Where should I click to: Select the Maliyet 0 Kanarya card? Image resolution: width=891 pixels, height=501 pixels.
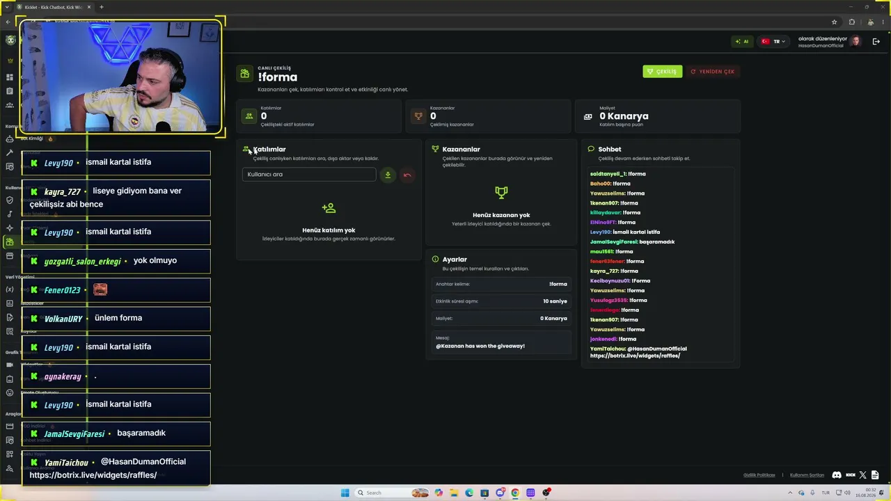tap(658, 116)
